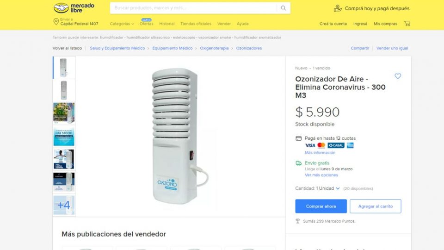Go to Tiendas oficiales

[x=196, y=24]
